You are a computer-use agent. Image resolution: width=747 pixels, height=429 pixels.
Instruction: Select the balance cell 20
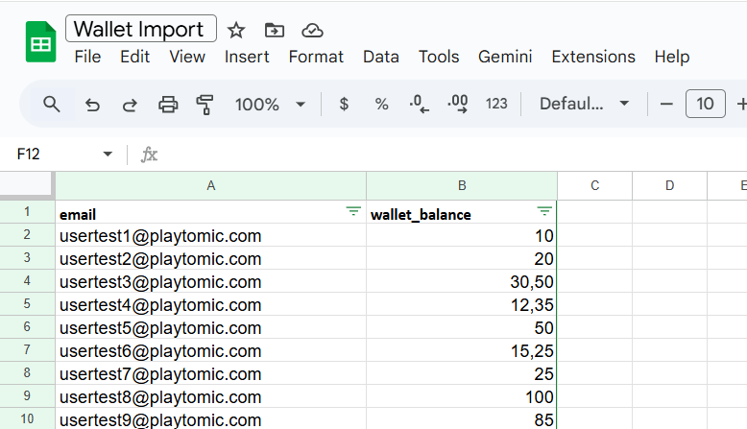[x=462, y=258]
